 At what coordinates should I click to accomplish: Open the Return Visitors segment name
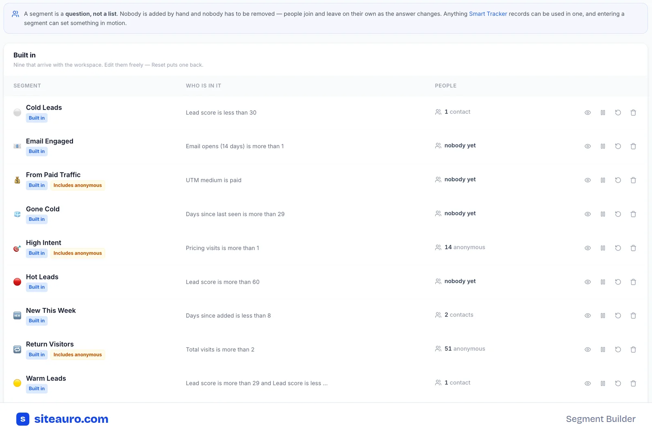[50, 344]
